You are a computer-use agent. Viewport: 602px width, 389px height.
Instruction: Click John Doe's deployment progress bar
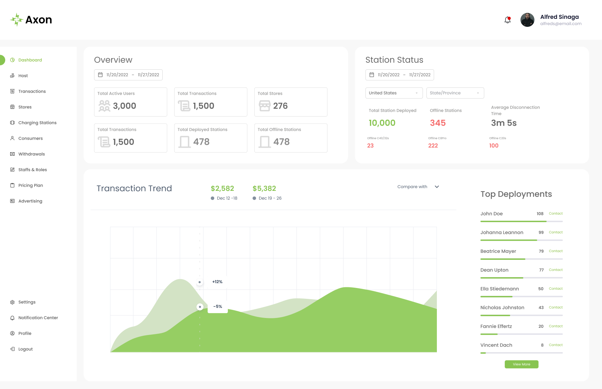tap(522, 221)
